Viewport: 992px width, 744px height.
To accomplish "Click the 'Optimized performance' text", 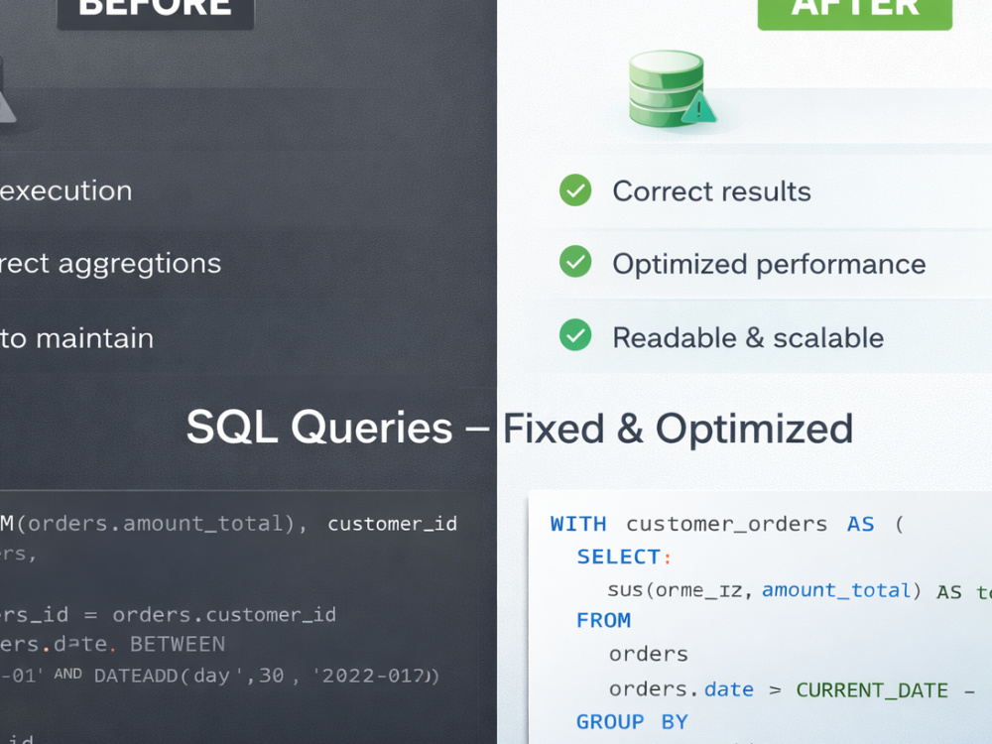I will (769, 264).
